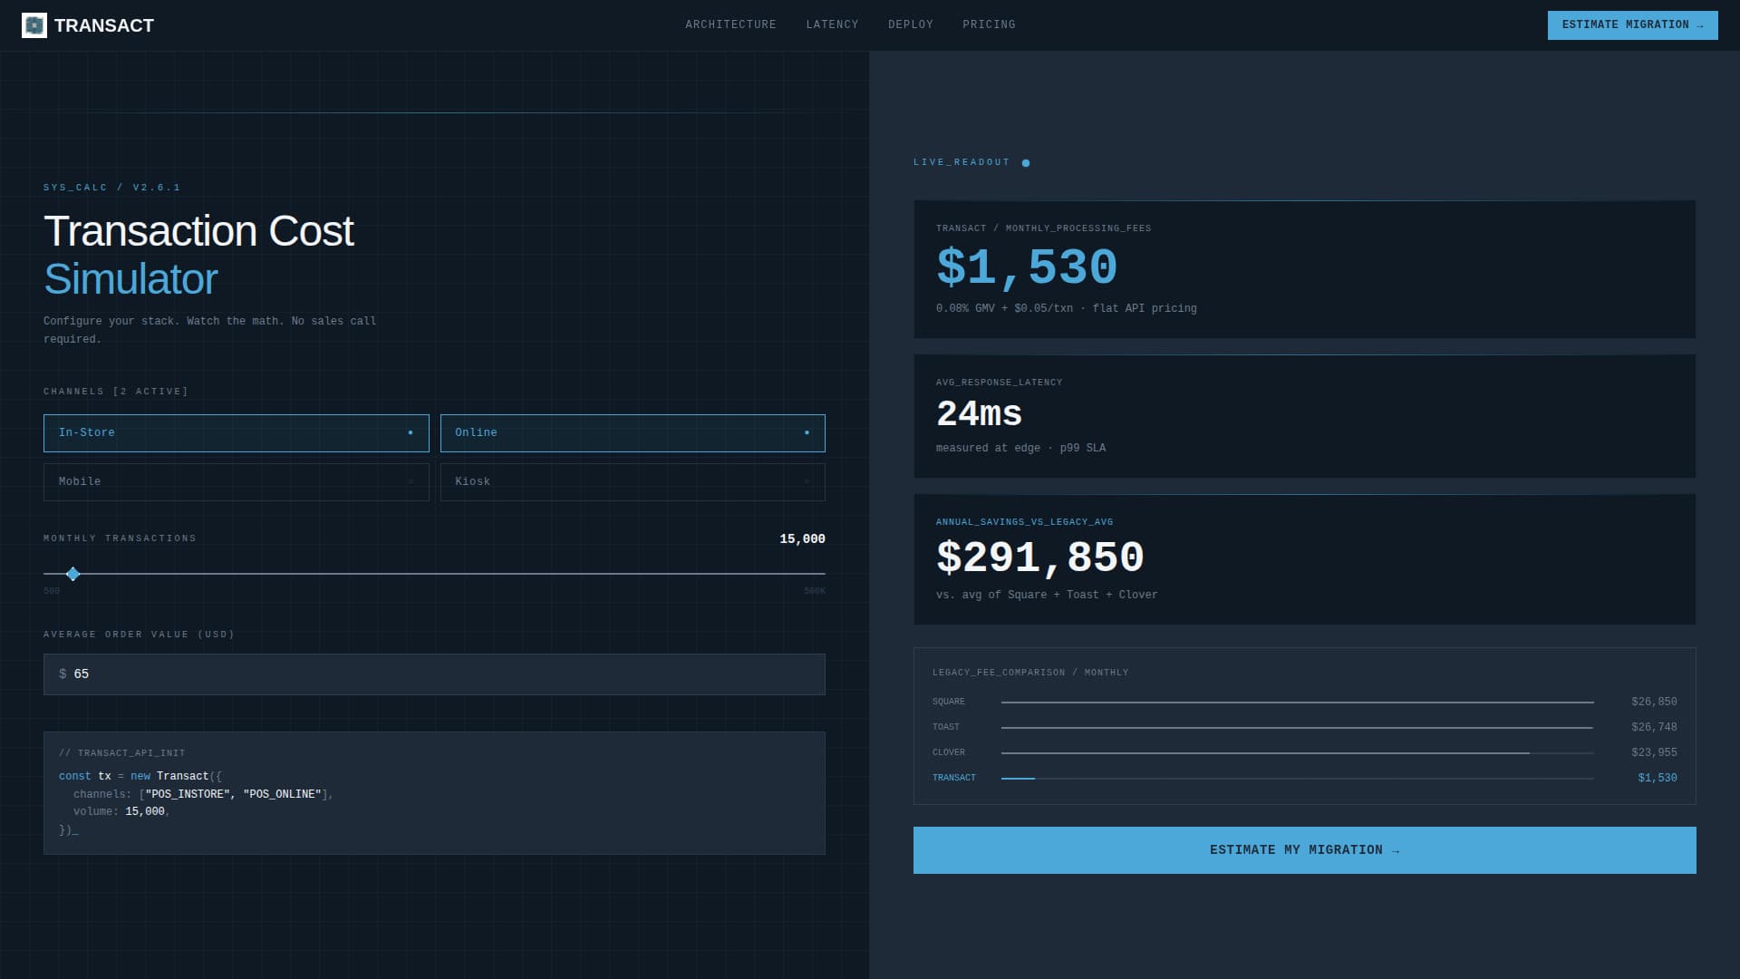The width and height of the screenshot is (1740, 979).
Task: Click the ESTIMATE MIGRATION header button
Action: tap(1631, 24)
